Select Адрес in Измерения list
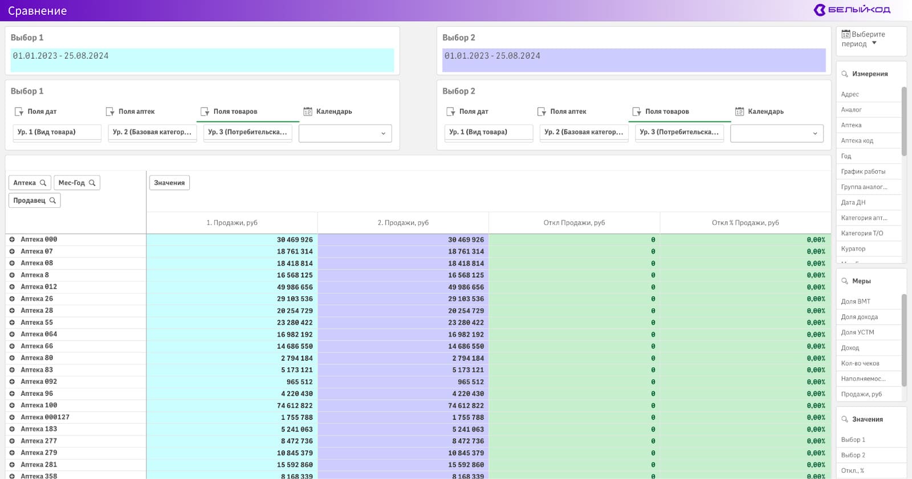The image size is (912, 479). 869,95
